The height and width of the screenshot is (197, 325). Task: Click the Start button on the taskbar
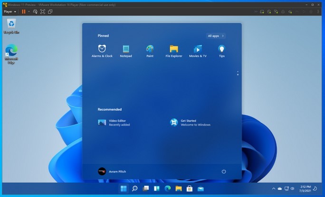tap(124, 188)
